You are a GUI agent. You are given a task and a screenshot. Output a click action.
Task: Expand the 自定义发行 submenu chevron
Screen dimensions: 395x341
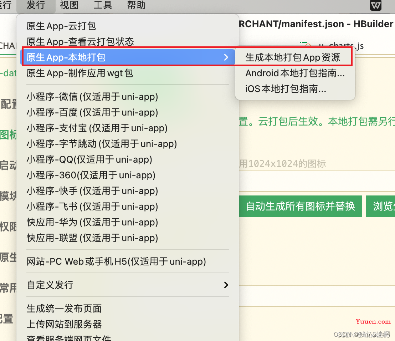[x=226, y=285]
